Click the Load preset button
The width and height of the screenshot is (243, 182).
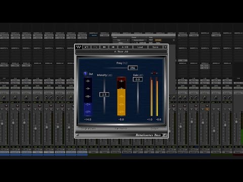140,47
